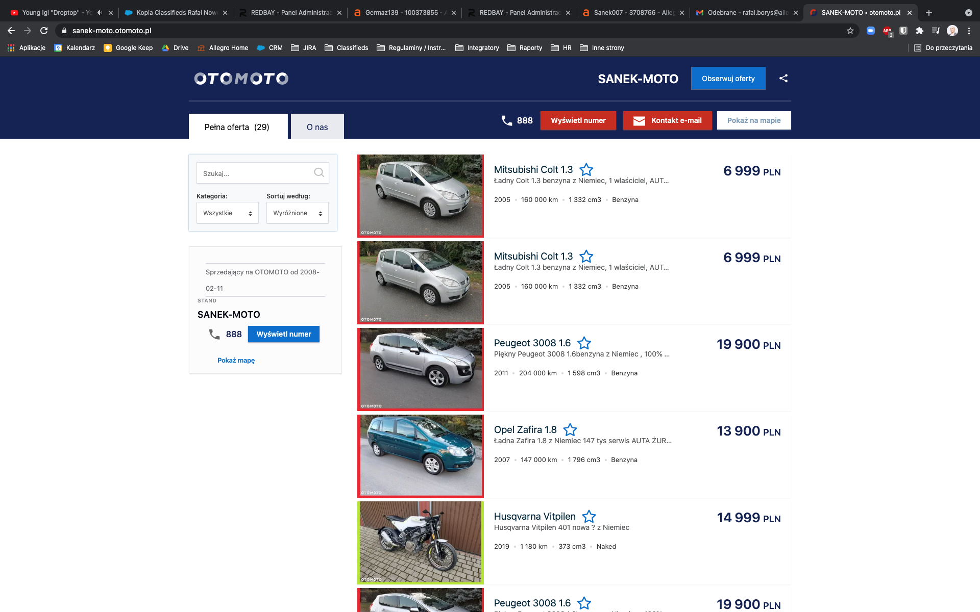
Task: Open the Zoom extension icon in toolbar
Action: [871, 31]
